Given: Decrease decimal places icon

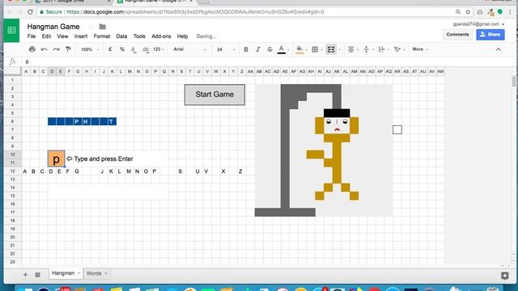Looking at the screenshot, I should 133,49.
